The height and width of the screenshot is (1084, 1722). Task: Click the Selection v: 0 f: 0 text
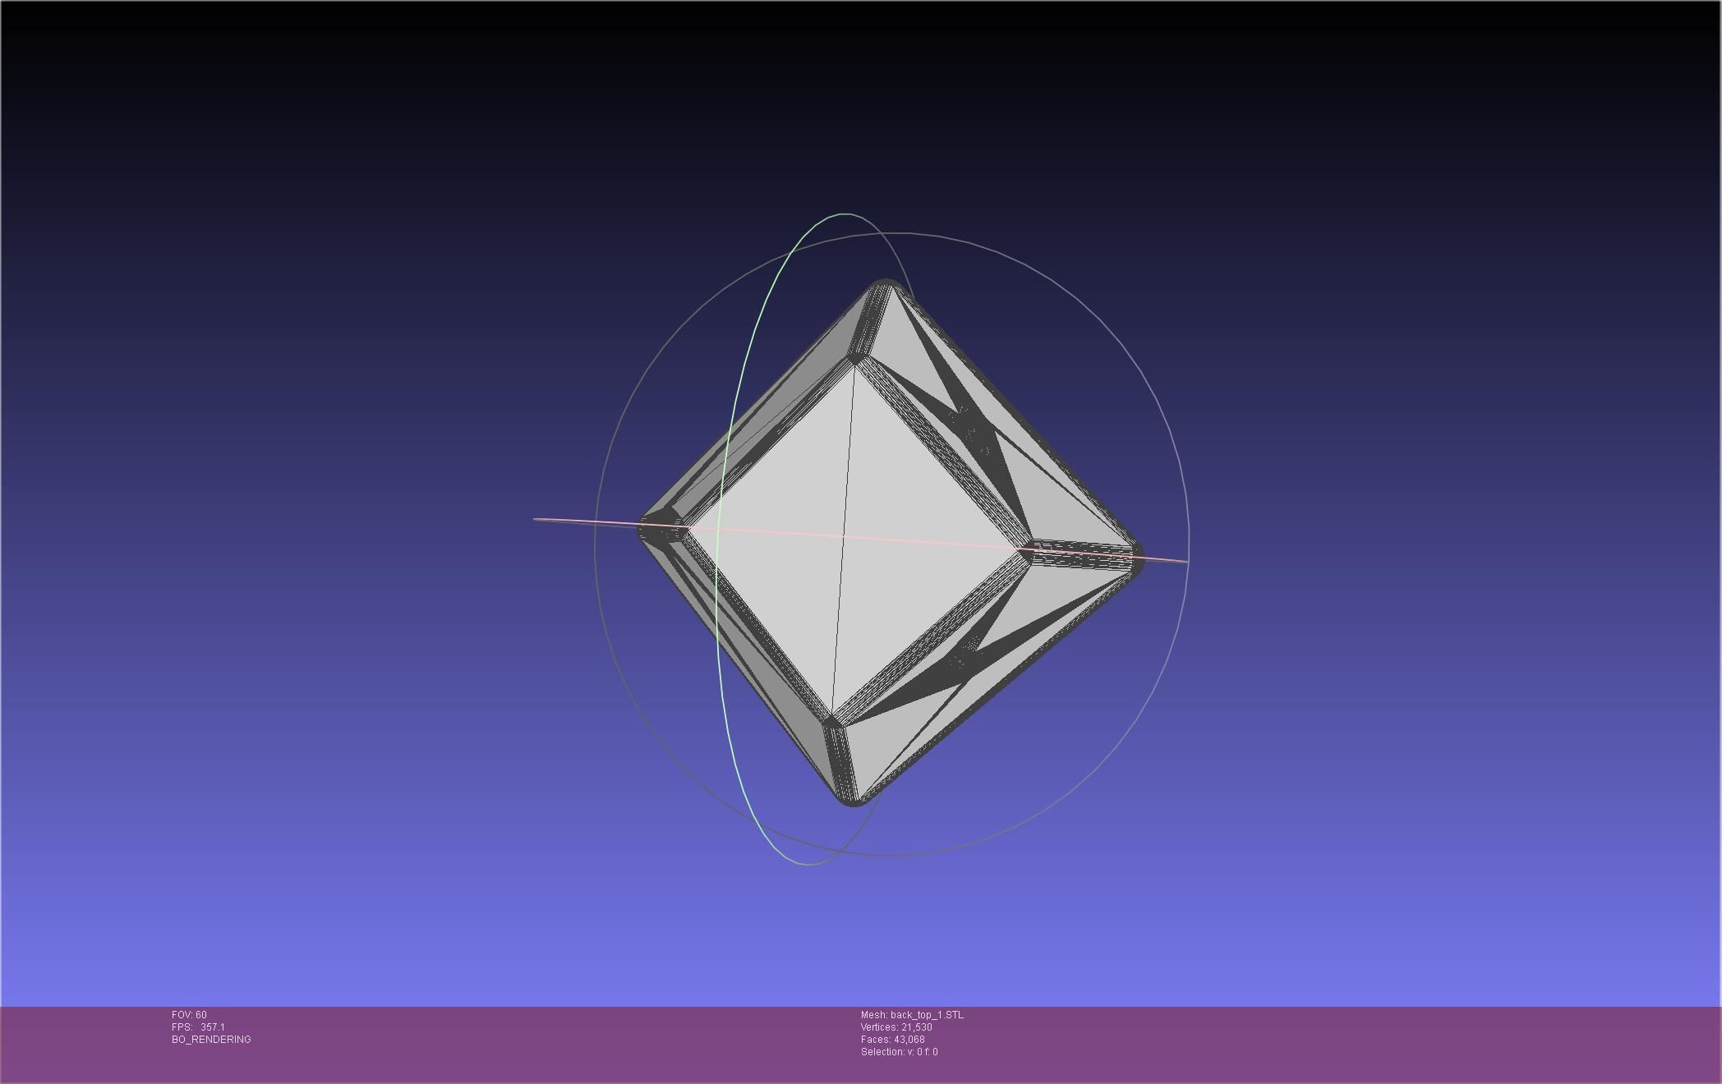tap(899, 1052)
